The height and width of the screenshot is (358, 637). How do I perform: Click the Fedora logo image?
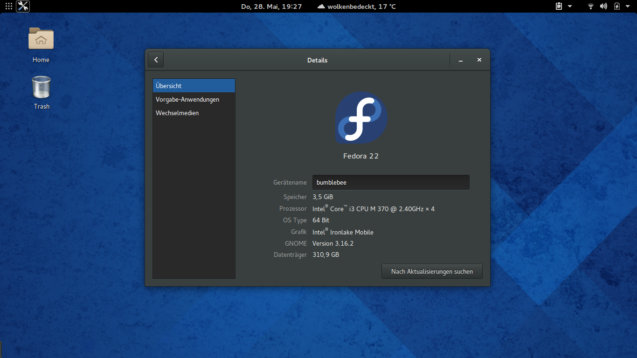361,117
